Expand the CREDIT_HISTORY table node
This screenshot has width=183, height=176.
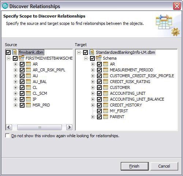coord(93,105)
